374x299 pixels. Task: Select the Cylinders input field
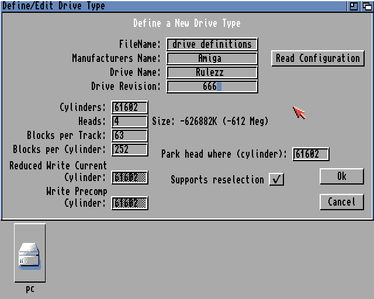point(129,107)
